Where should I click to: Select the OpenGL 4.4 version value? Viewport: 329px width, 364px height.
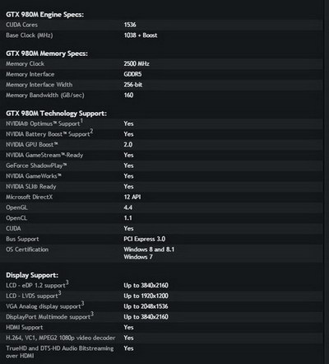coord(128,208)
